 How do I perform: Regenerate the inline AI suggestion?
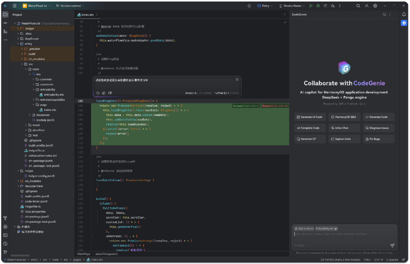[98, 93]
